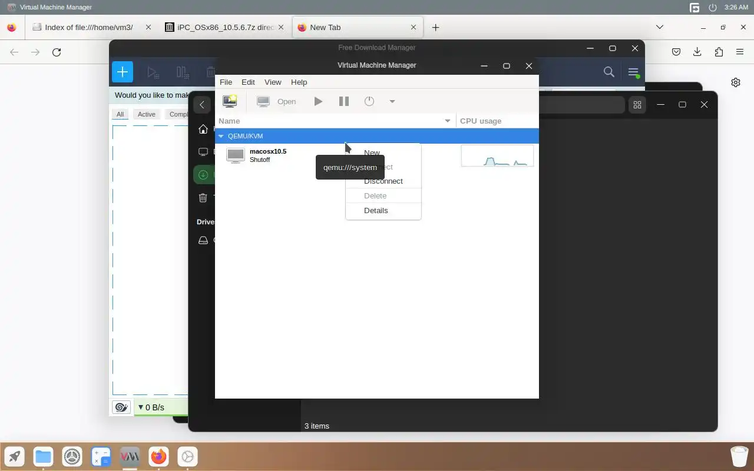Click the Home icon in file manager sidebar

tap(203, 129)
